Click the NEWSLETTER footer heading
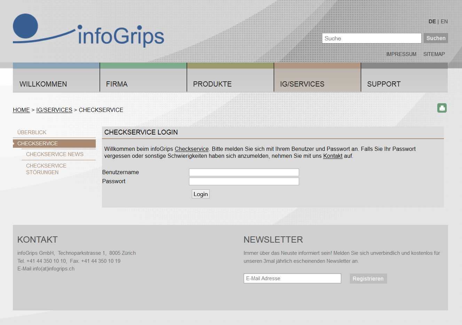This screenshot has height=325, width=462. (x=273, y=239)
